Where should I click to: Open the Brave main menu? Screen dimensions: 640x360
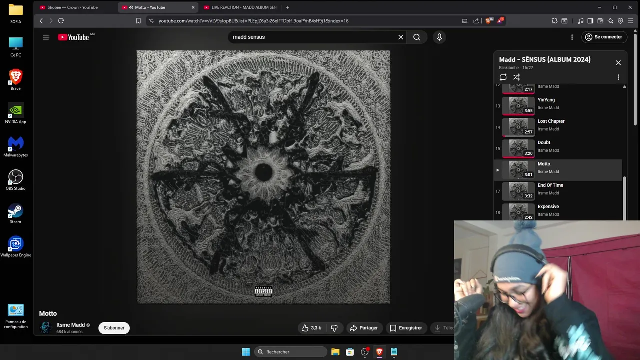point(631,21)
